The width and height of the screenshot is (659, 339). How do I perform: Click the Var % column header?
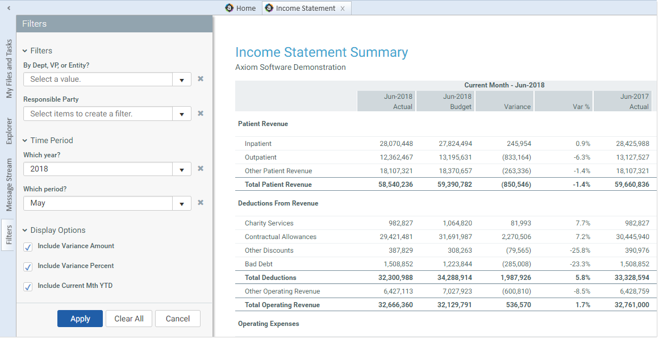tap(564, 101)
